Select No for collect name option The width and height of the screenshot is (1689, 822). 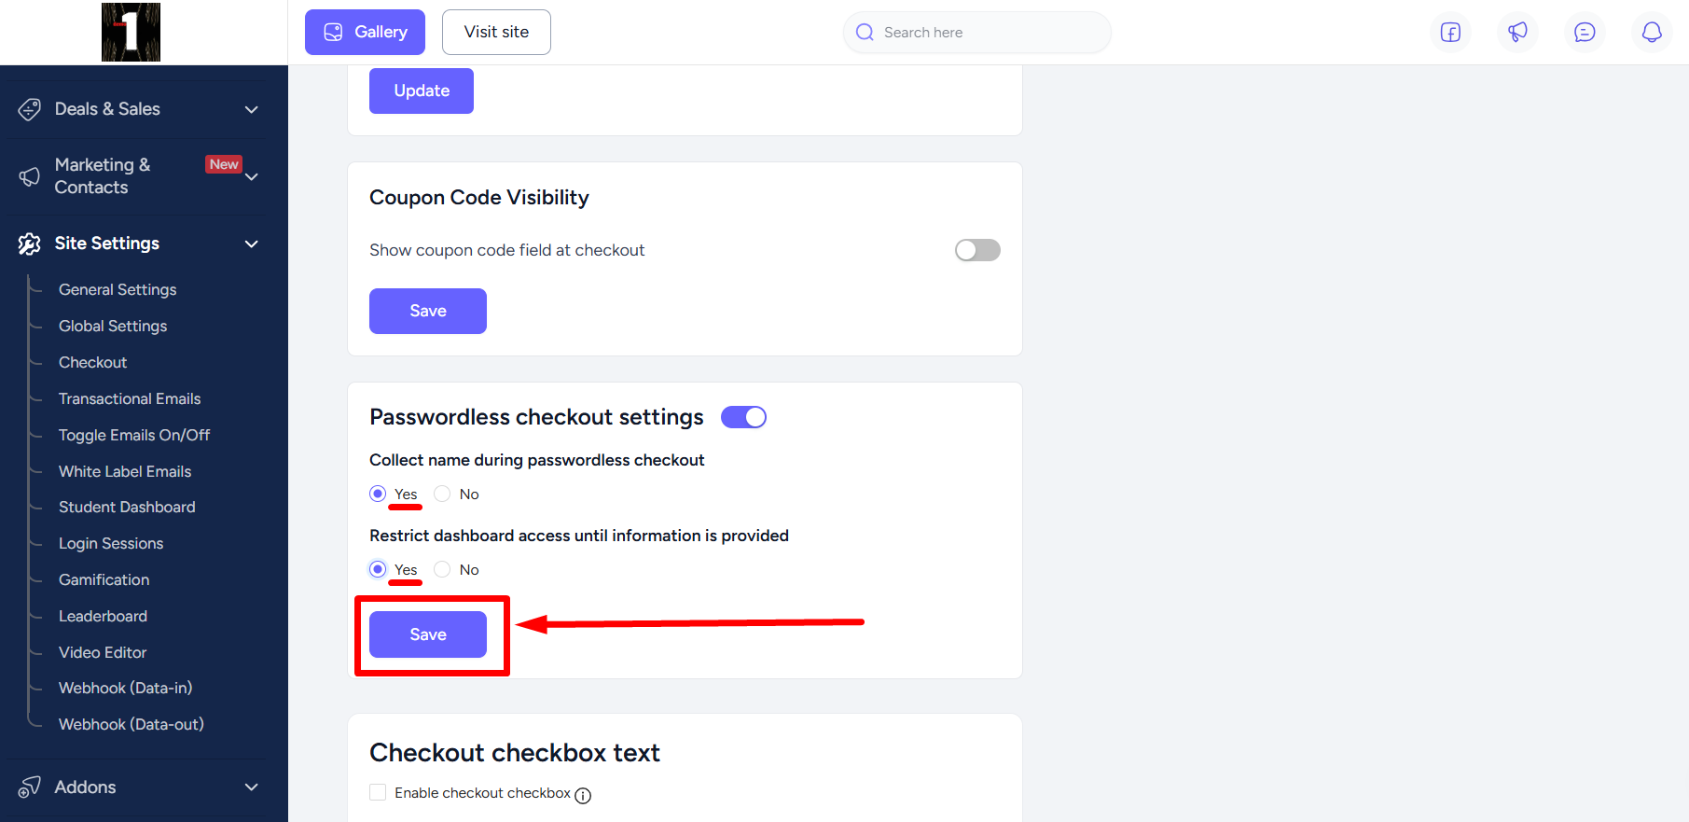[442, 494]
